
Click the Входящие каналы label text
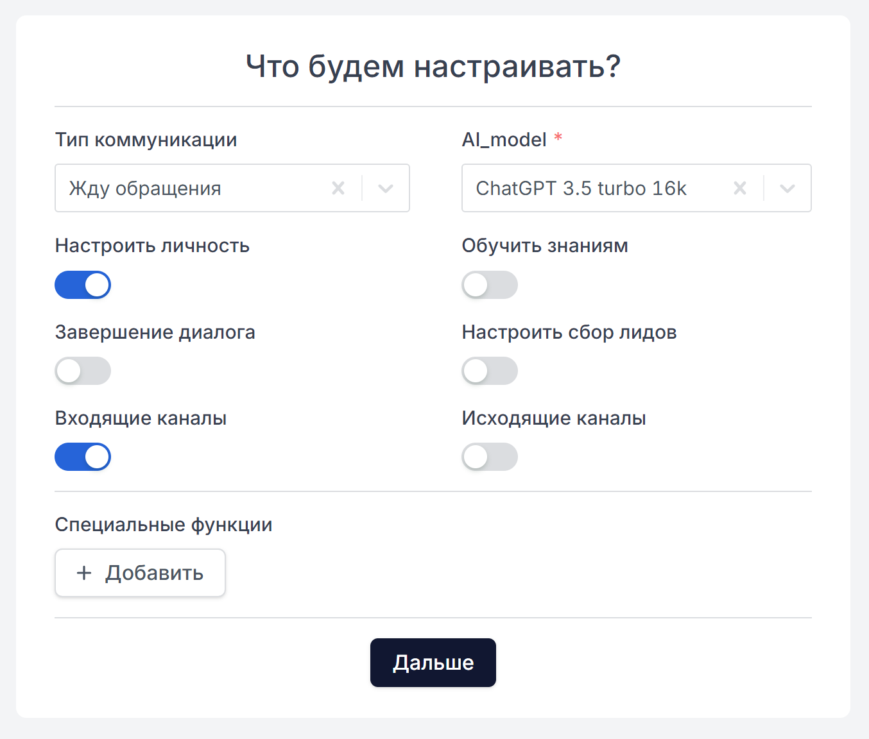(x=141, y=418)
